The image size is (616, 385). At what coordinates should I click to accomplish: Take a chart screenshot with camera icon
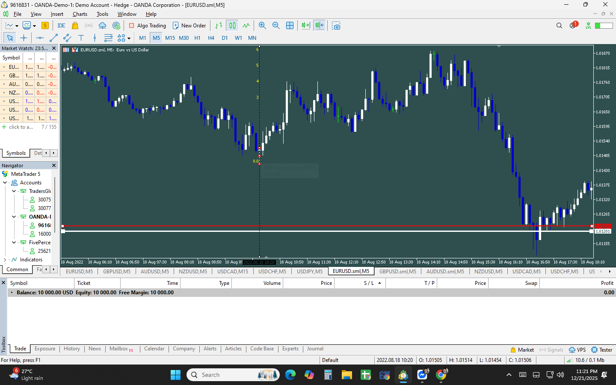[x=336, y=26]
